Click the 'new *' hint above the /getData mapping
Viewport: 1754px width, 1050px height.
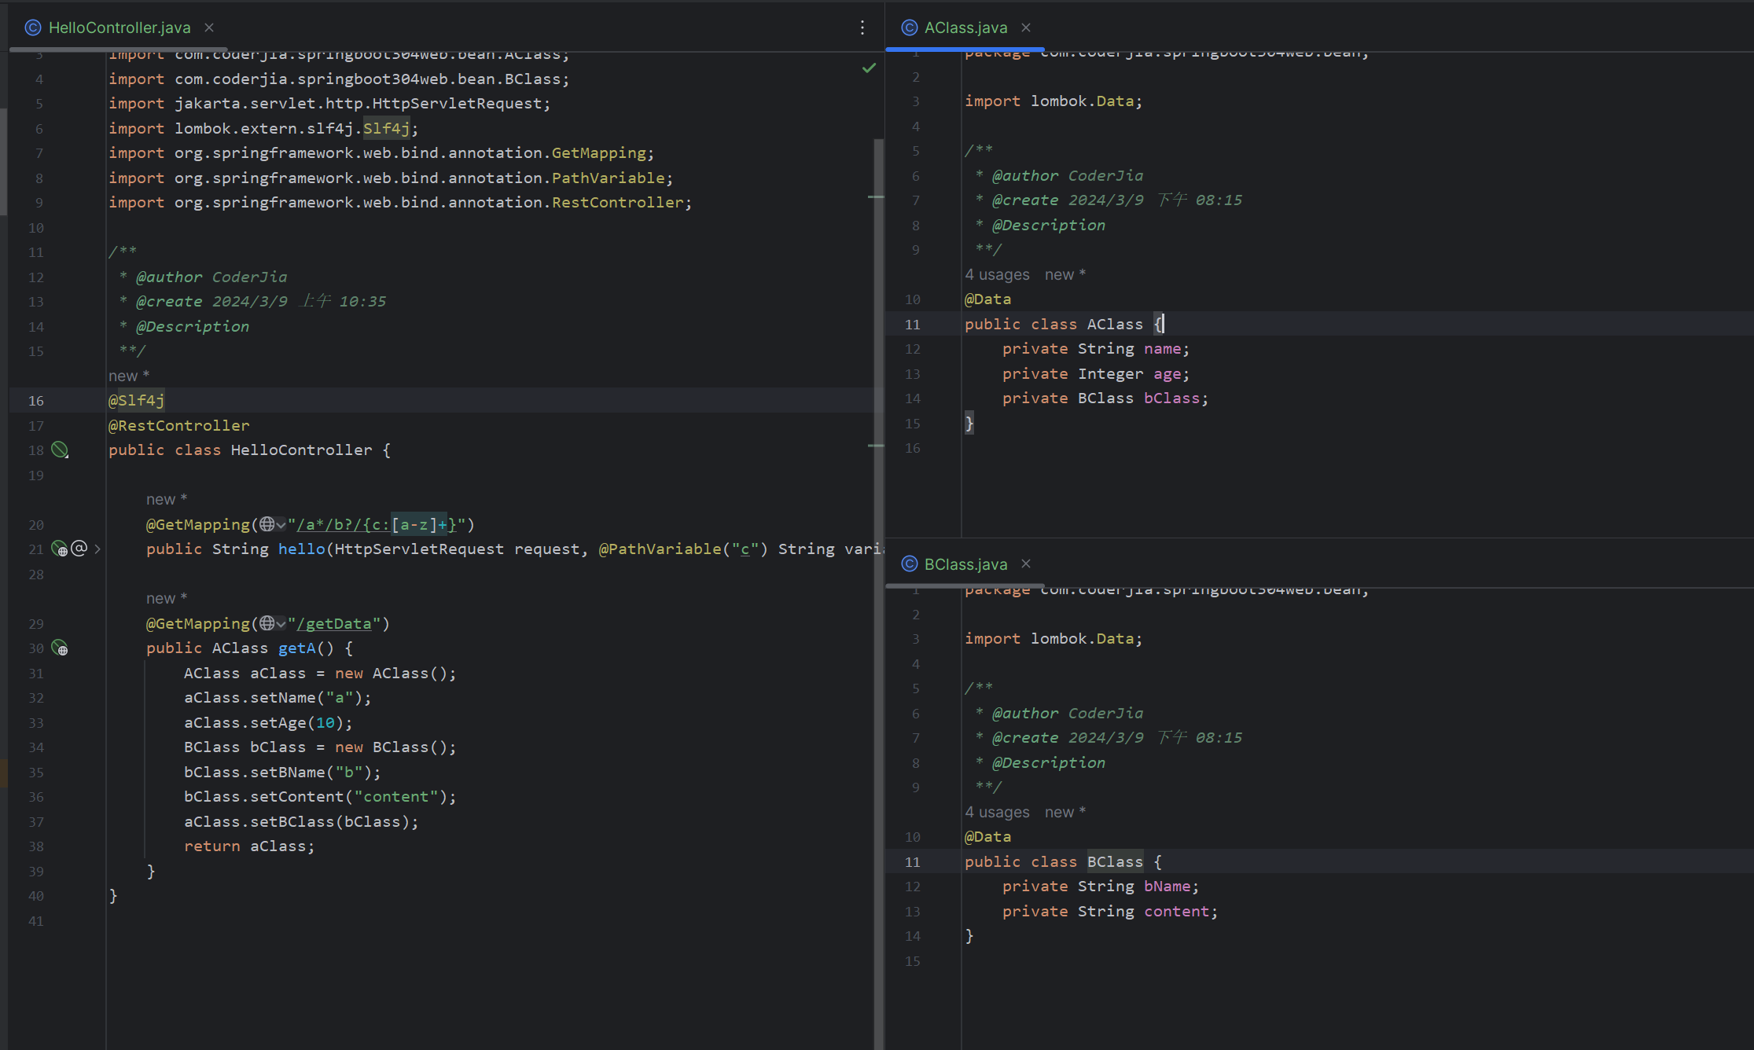click(x=167, y=598)
